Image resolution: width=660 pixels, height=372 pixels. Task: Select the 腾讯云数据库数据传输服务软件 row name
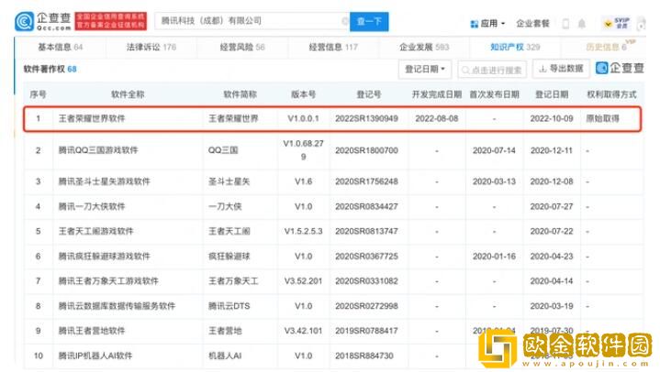point(117,306)
